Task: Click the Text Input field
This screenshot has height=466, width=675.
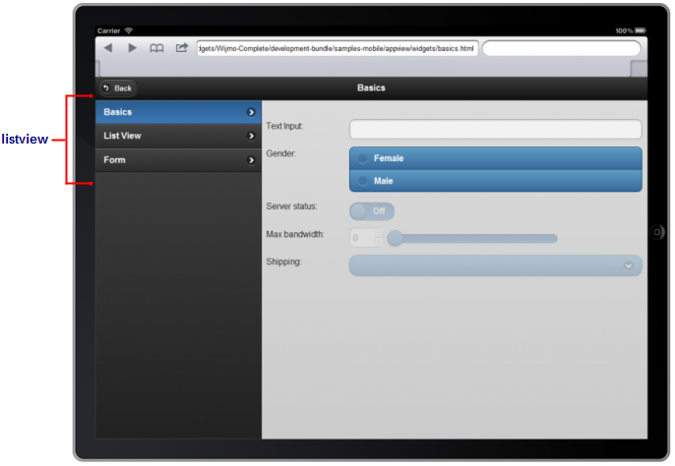Action: (x=495, y=130)
